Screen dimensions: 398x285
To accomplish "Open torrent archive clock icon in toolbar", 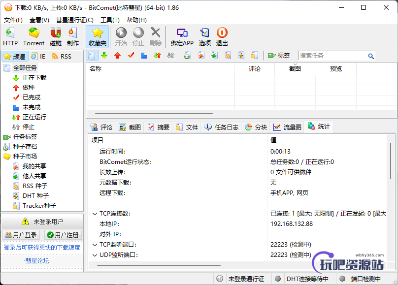I will pos(188,56).
